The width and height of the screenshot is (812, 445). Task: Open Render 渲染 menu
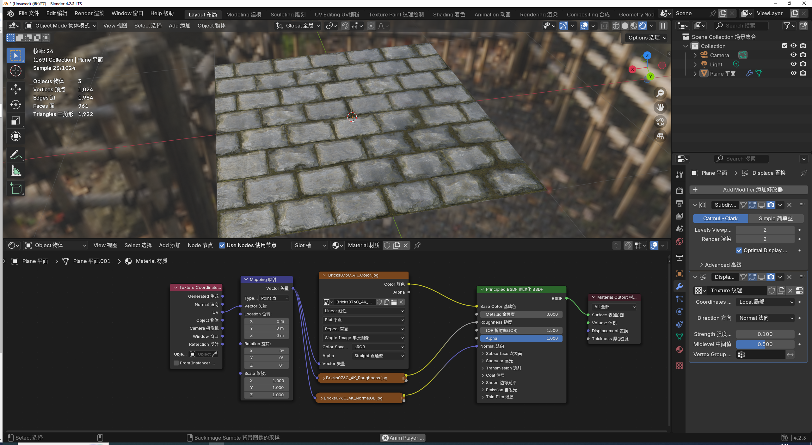click(x=89, y=13)
